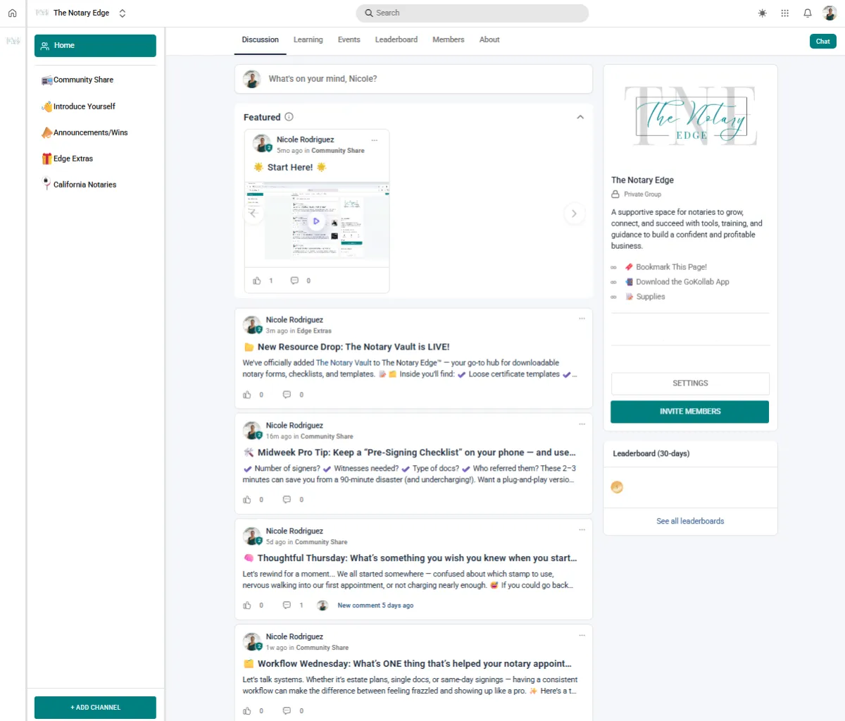Switch to the Learning tab
The height and width of the screenshot is (721, 845).
click(x=308, y=39)
